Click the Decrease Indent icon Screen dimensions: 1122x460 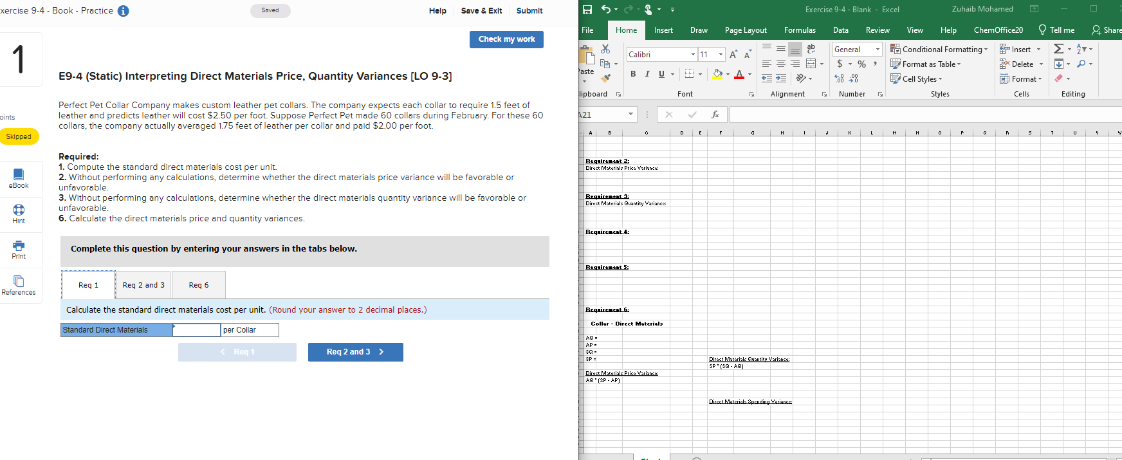click(766, 78)
